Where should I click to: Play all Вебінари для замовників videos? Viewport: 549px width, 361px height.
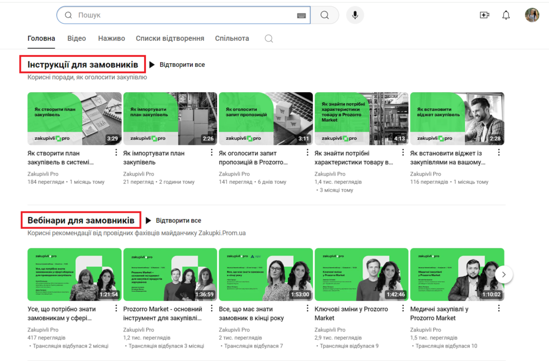coord(173,221)
